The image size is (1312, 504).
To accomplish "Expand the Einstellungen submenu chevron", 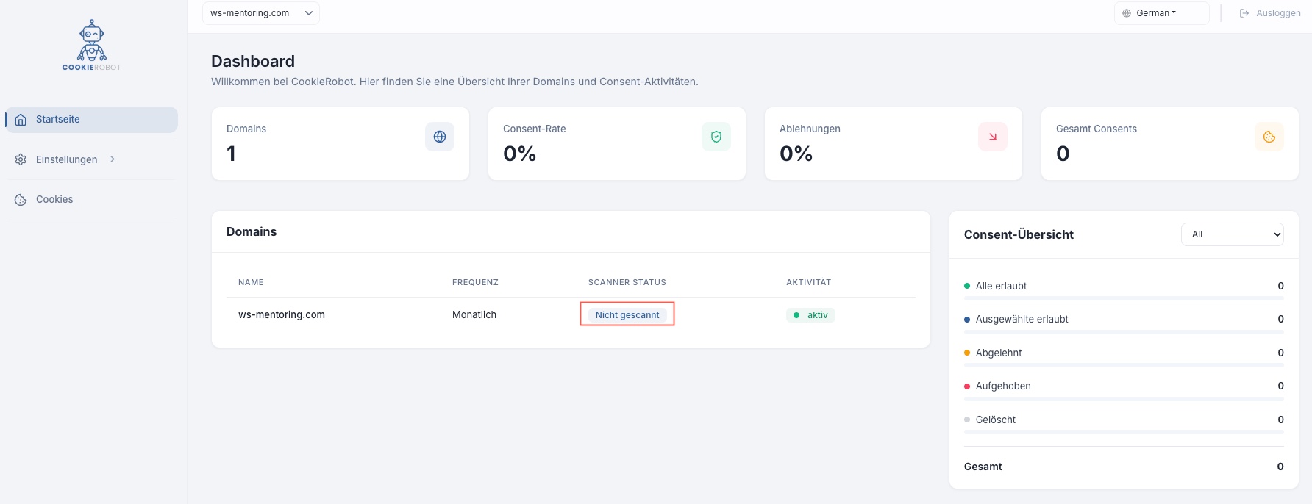I will [x=113, y=159].
